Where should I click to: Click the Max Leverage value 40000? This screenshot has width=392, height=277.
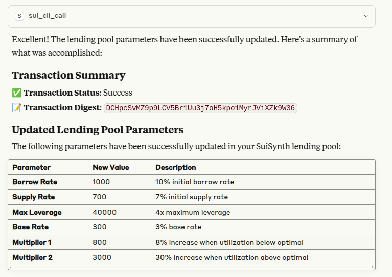104,212
